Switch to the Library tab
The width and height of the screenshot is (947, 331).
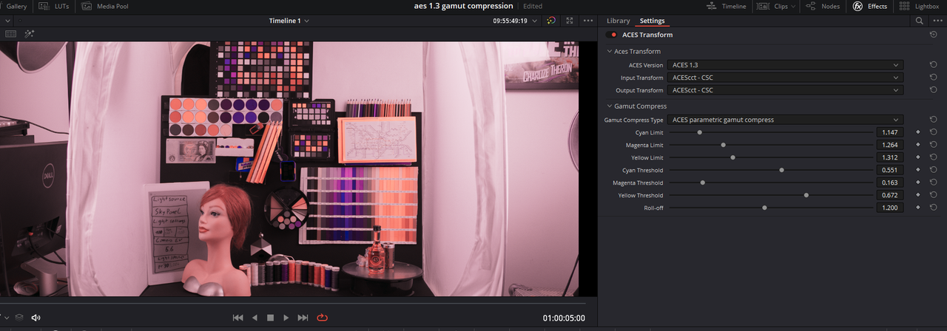tap(618, 21)
